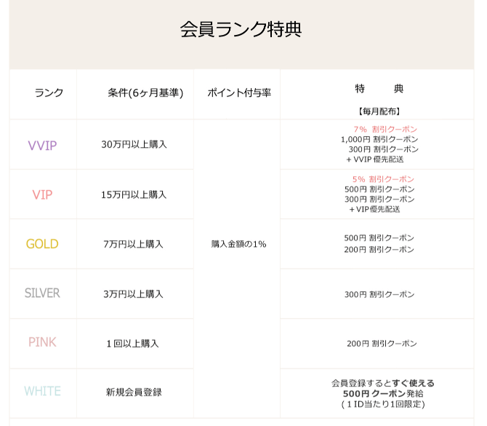Click the GOLD rank label

[42, 244]
